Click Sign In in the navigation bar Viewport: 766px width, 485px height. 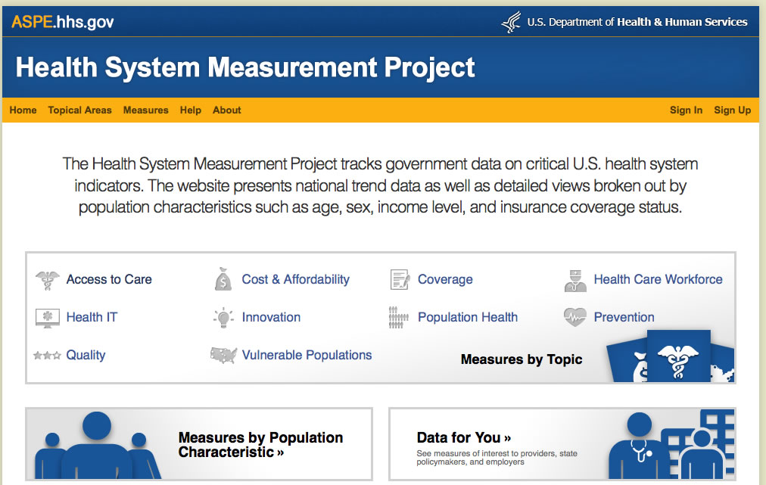coord(686,110)
